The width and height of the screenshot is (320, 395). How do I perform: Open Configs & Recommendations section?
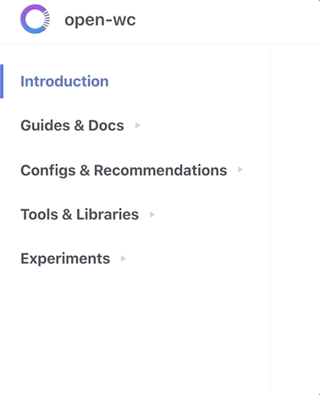click(x=124, y=170)
